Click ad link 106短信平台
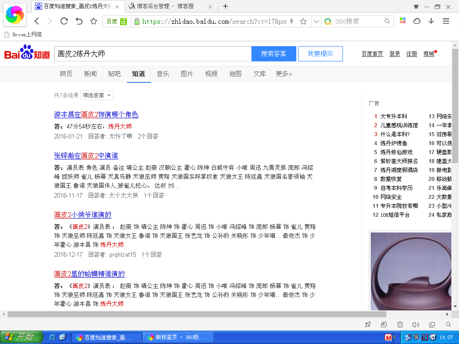 point(394,215)
